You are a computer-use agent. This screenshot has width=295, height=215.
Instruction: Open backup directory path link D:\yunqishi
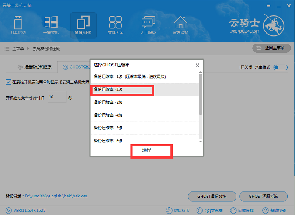point(56,196)
